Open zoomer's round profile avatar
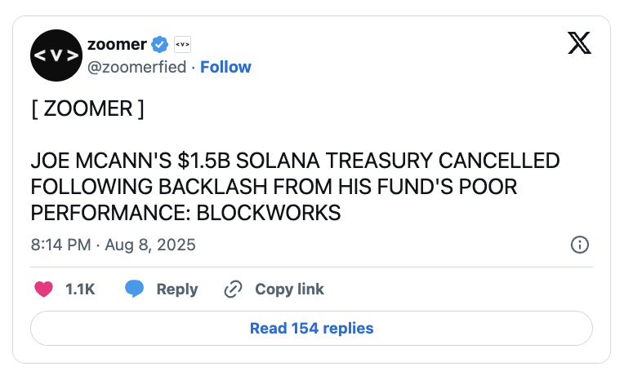This screenshot has height=380, width=624. 56,55
